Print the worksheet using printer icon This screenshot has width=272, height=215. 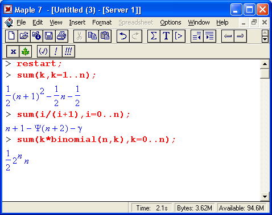[61, 36]
